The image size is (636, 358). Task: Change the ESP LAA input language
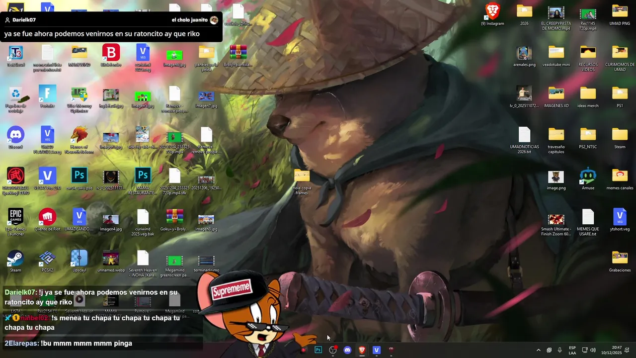(572, 350)
